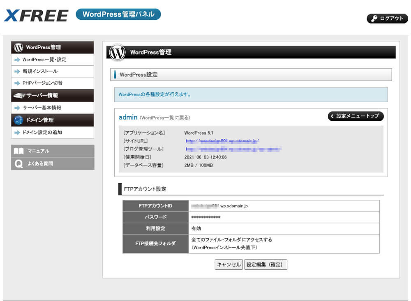Screen dimensions: 411x301
Task: Click the XFREE logo
Action: tap(36, 15)
